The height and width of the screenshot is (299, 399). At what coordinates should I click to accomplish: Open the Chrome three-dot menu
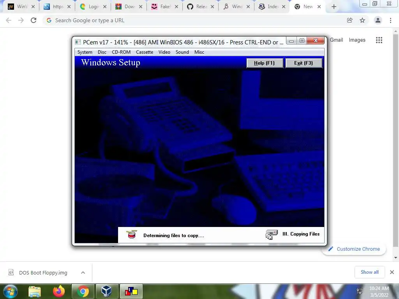click(390, 20)
